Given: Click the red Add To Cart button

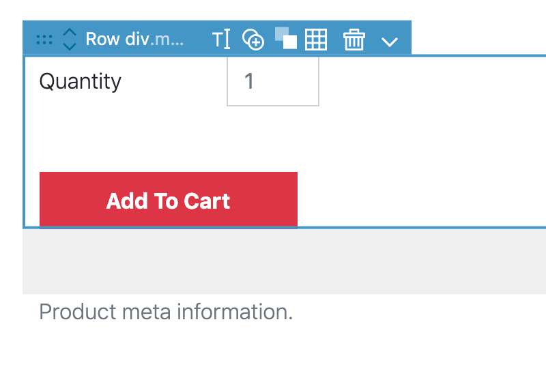Looking at the screenshot, I should pyautogui.click(x=169, y=200).
